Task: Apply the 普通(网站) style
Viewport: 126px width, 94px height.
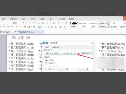Action: click(x=103, y=25)
